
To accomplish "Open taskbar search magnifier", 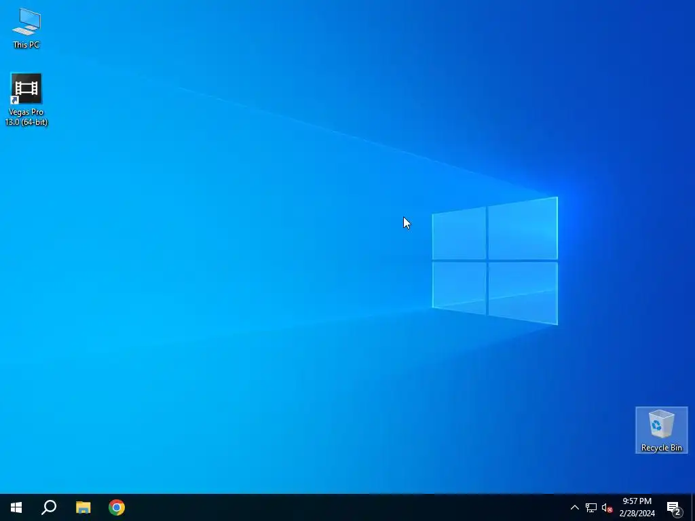I will [x=49, y=507].
